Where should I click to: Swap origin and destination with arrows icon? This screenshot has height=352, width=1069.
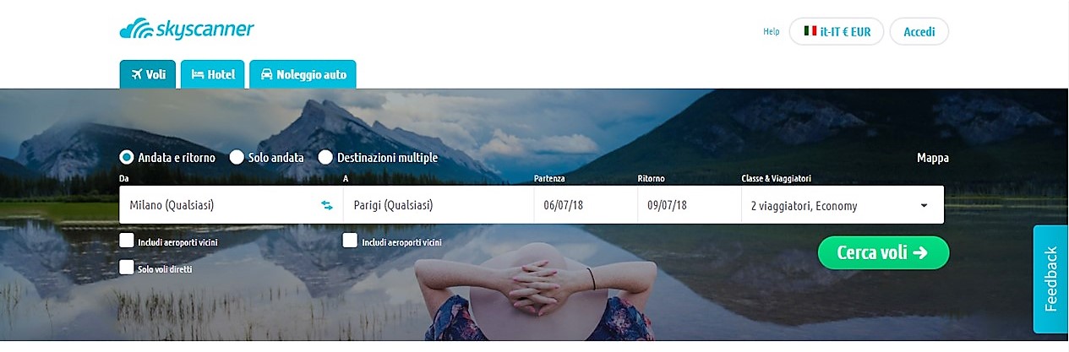click(327, 205)
